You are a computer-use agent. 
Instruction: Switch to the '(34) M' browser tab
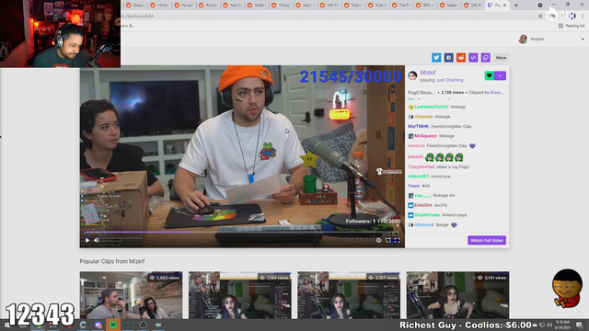click(473, 6)
